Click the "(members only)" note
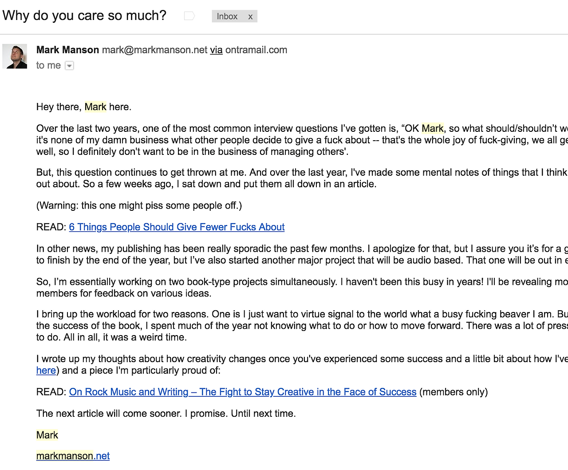The height and width of the screenshot is (470, 568). tap(454, 392)
